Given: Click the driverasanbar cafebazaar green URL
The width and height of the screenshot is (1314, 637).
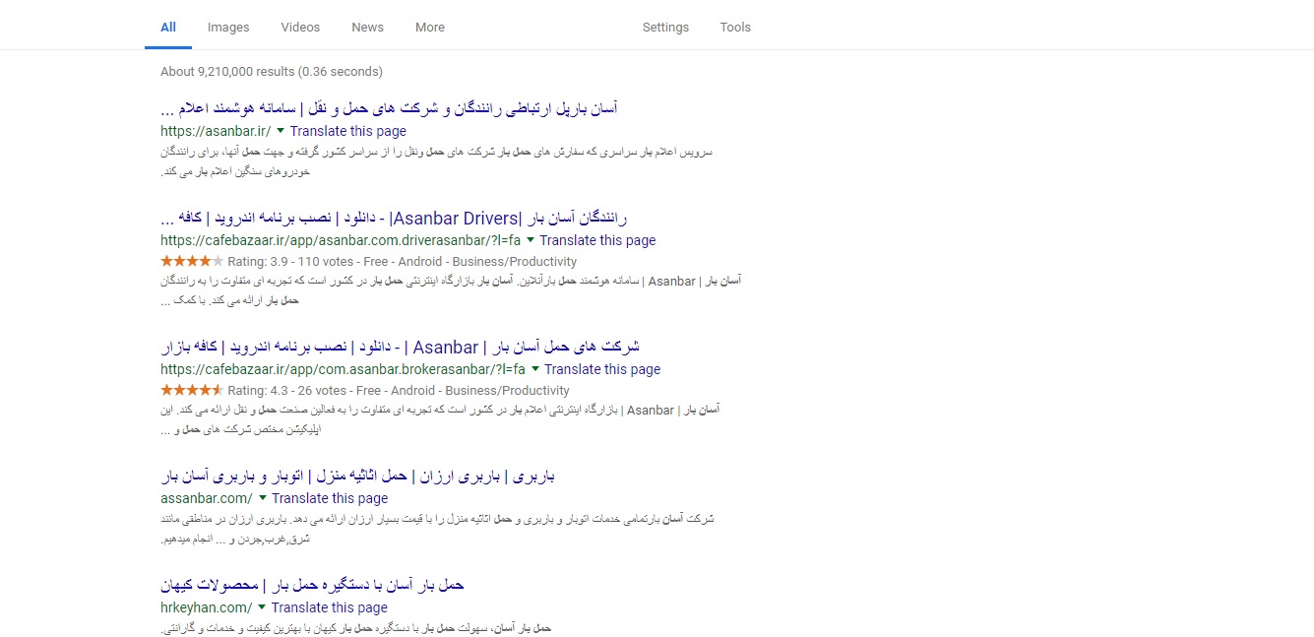Looking at the screenshot, I should coord(341,240).
